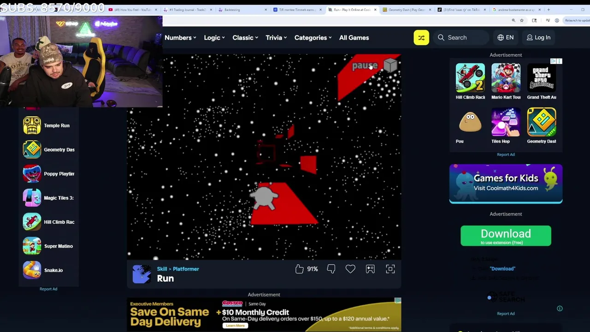Click the Run game logo icon
The width and height of the screenshot is (590, 332).
pos(142,274)
